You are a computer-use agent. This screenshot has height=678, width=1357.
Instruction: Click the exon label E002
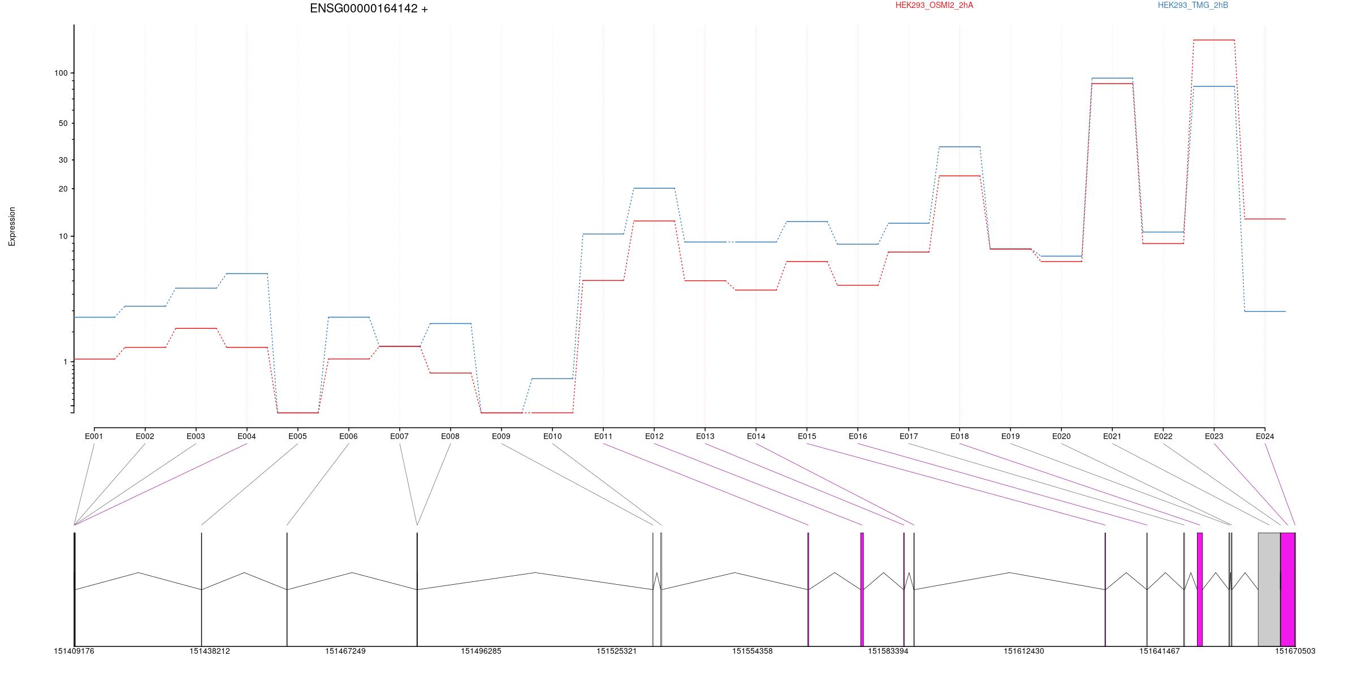[145, 436]
